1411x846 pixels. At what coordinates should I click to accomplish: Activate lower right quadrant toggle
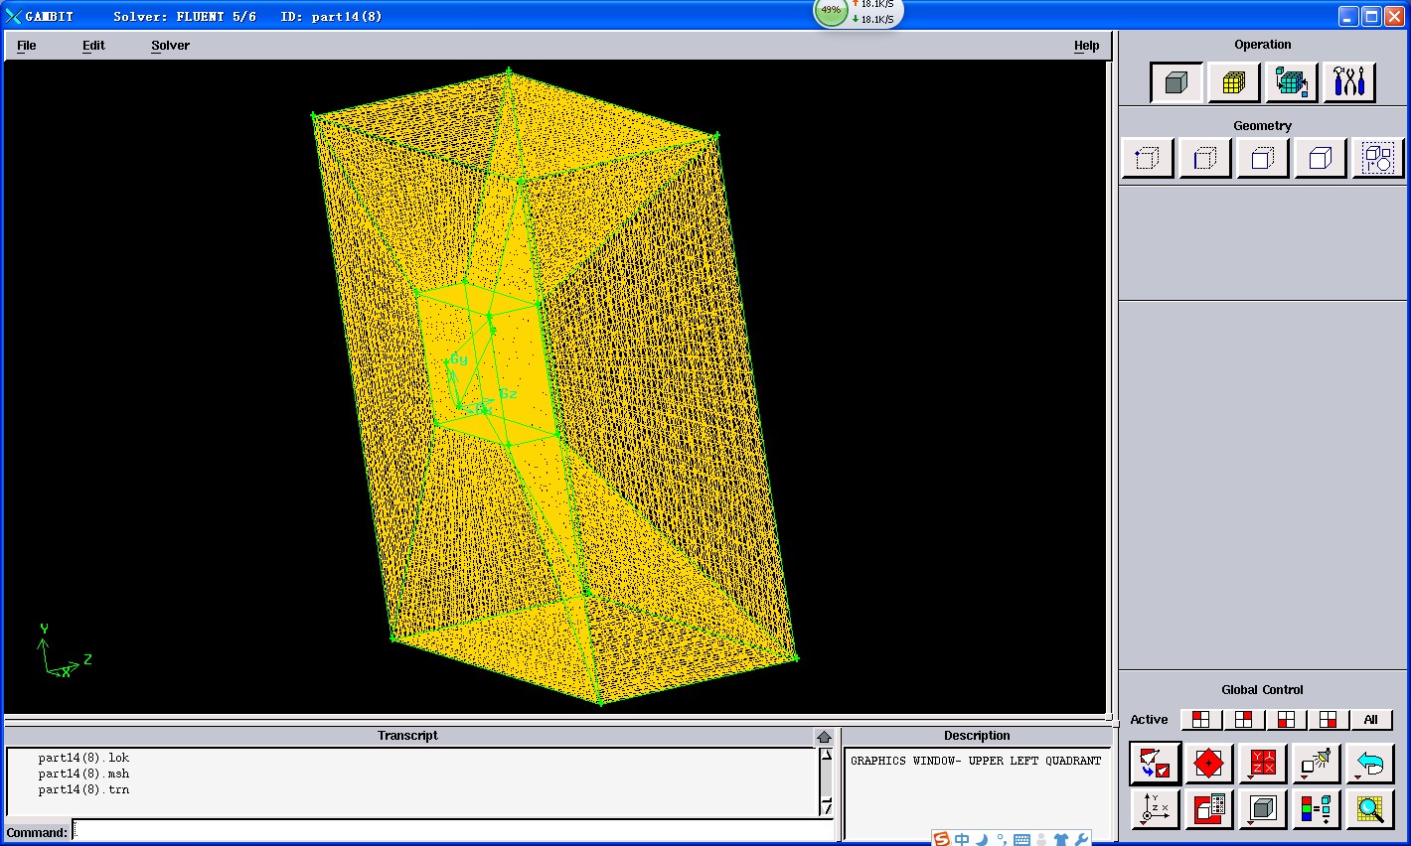click(1329, 720)
